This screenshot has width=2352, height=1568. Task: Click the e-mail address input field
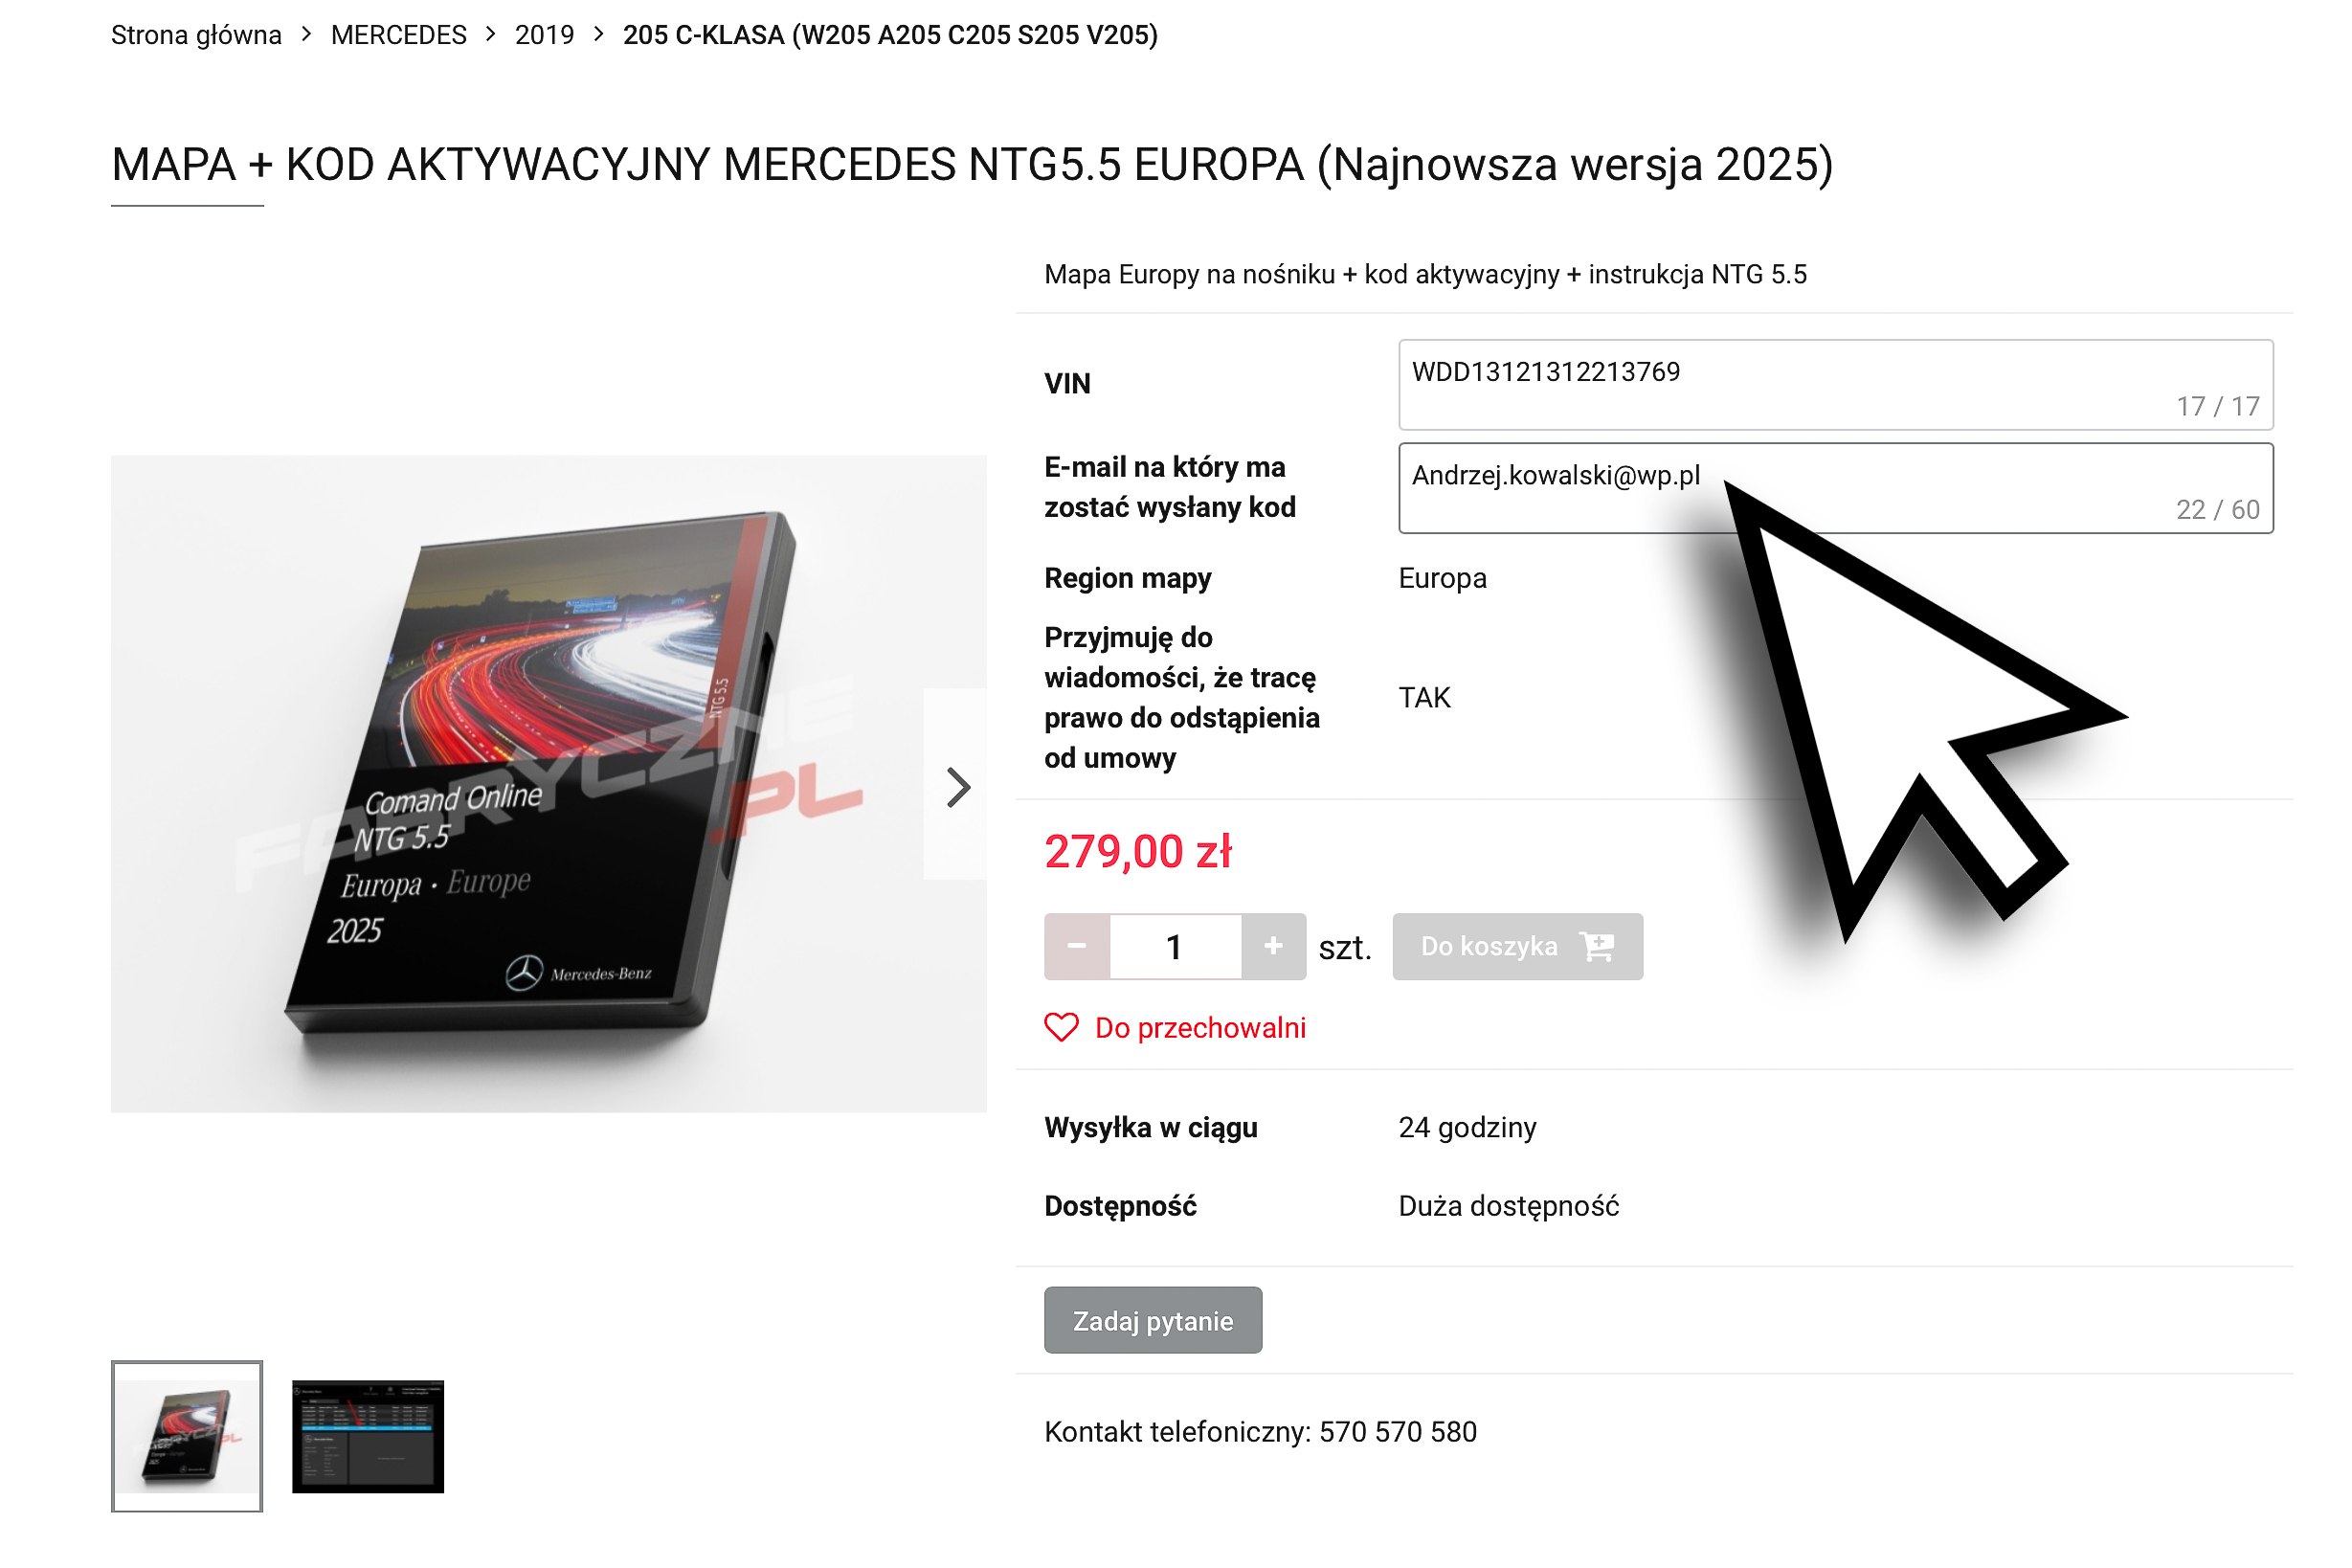[x=1835, y=488]
